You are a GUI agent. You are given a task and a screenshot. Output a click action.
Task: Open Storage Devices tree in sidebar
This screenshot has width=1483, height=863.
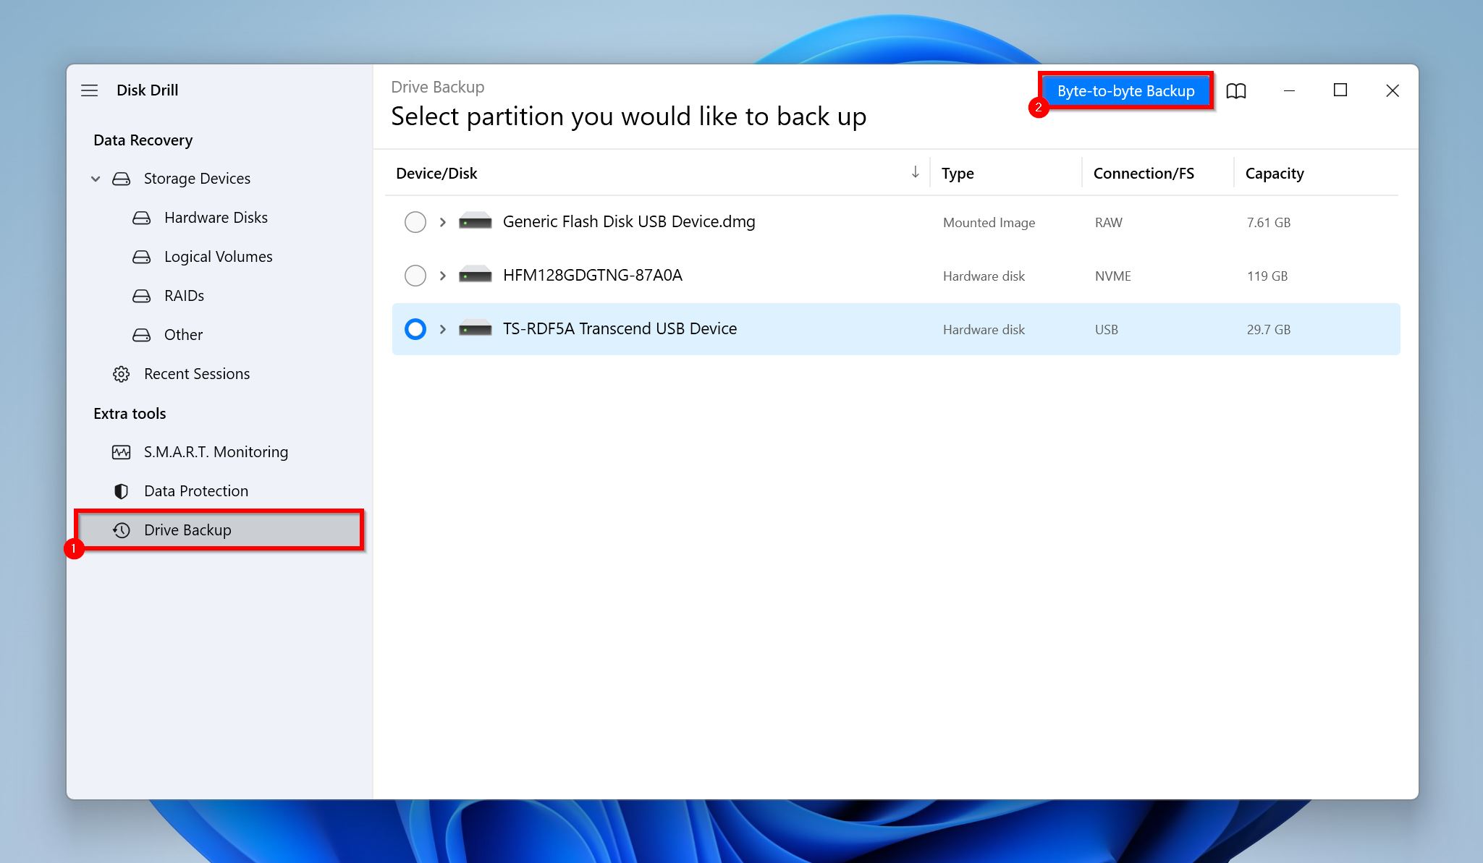click(x=95, y=178)
